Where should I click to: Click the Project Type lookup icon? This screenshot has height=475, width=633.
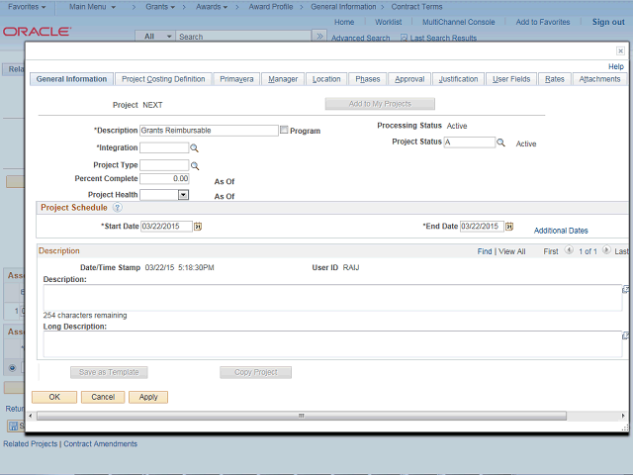pyautogui.click(x=195, y=165)
